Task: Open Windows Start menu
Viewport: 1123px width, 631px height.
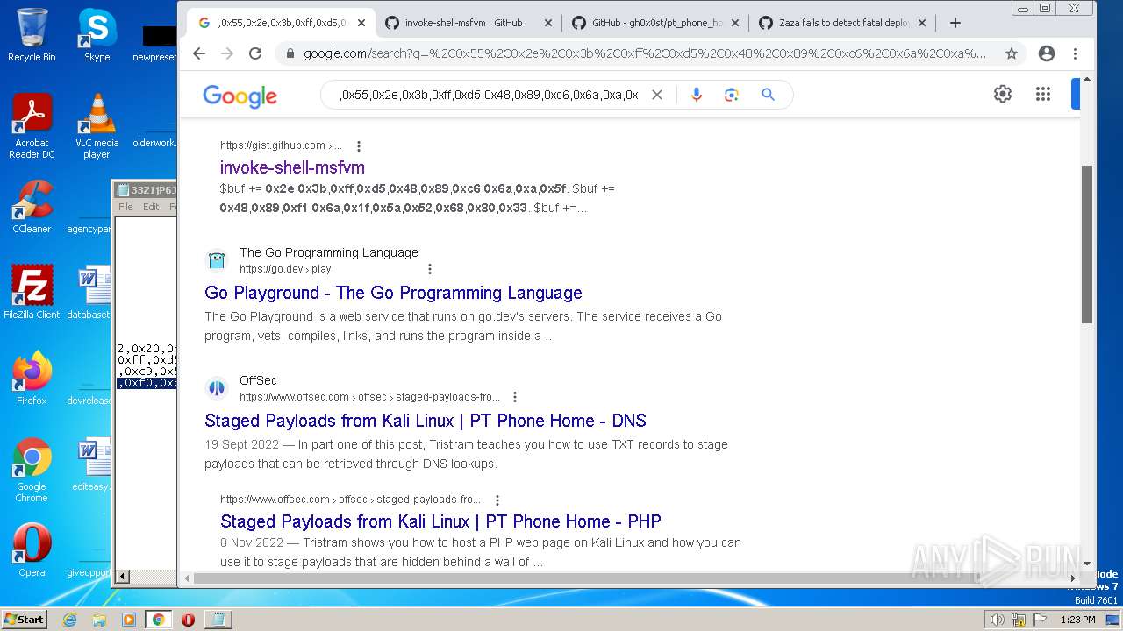Action: coord(24,619)
